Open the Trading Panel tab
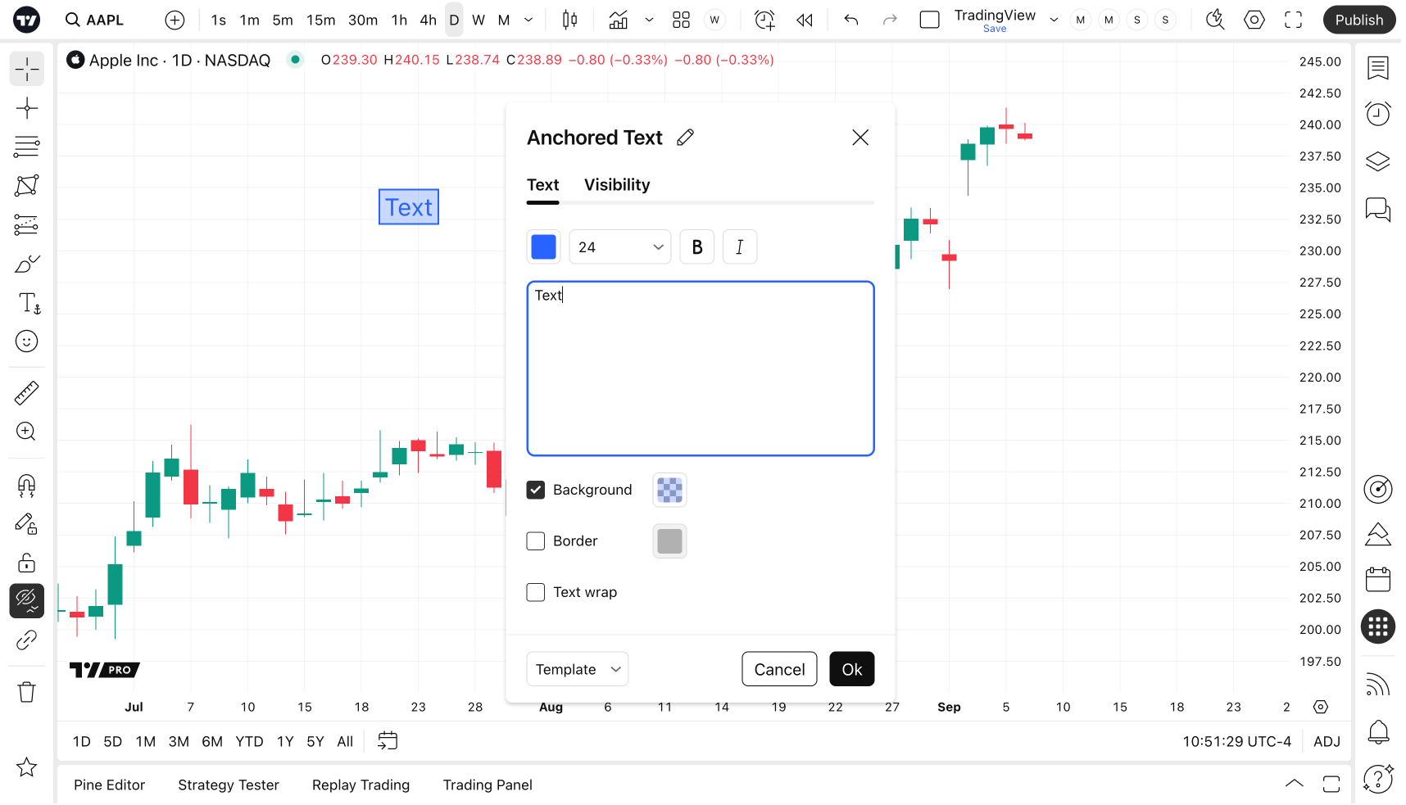 point(488,785)
